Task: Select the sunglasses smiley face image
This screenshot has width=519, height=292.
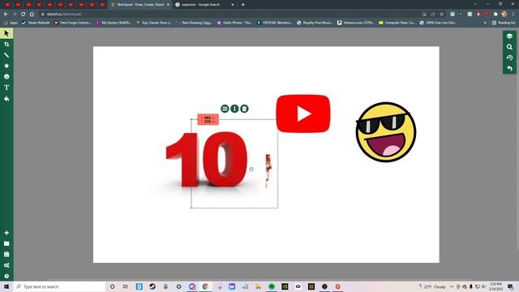Action: (x=386, y=132)
